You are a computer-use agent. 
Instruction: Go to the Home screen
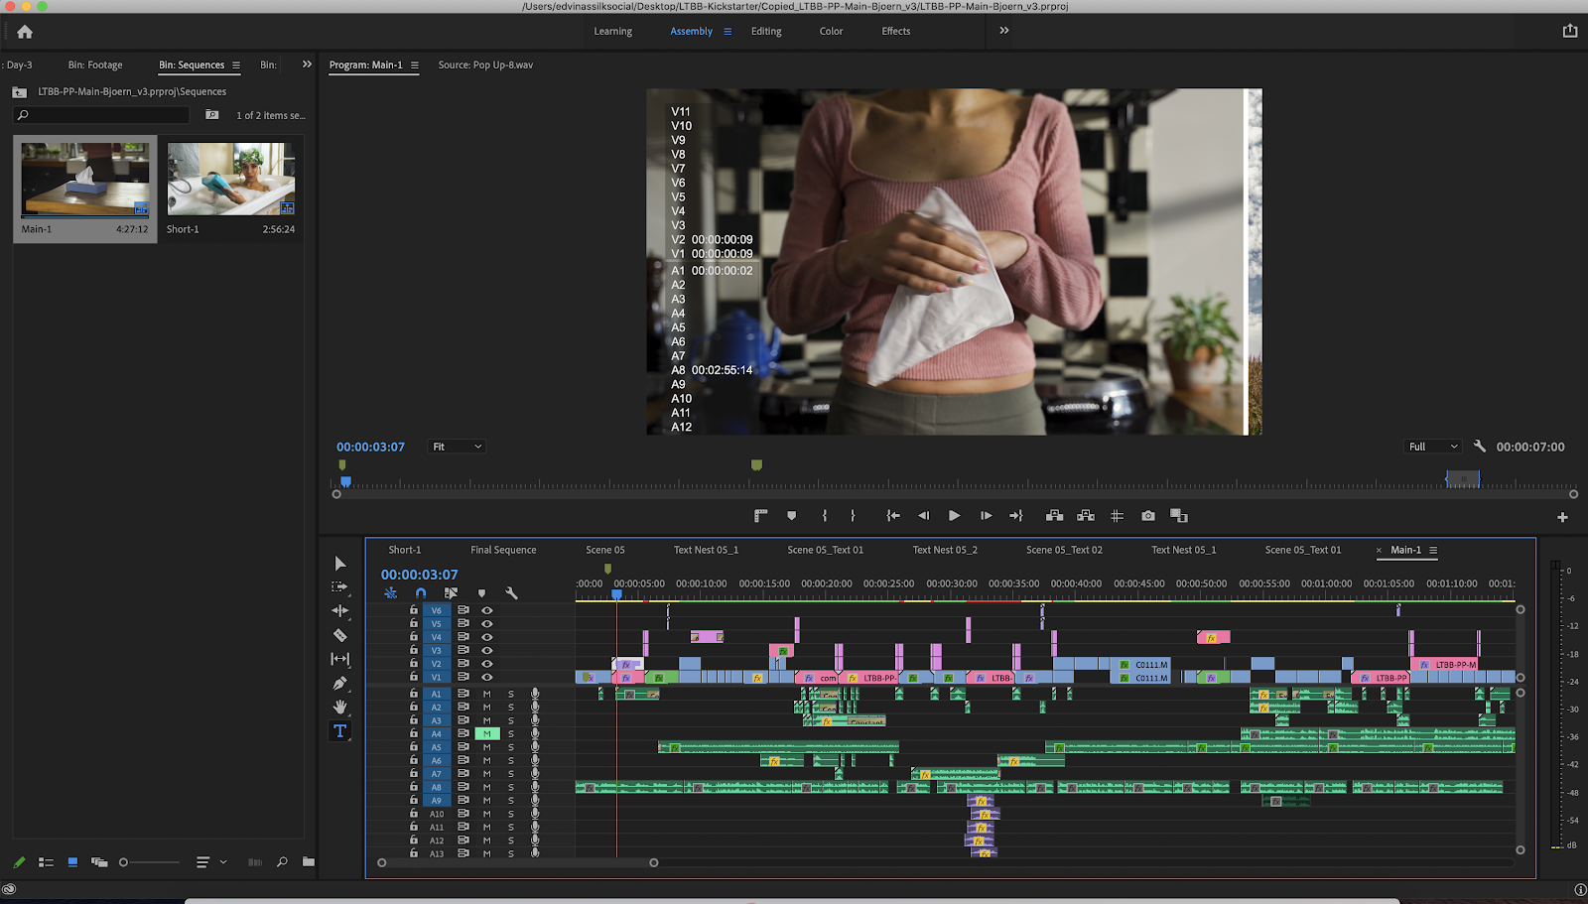coord(25,32)
